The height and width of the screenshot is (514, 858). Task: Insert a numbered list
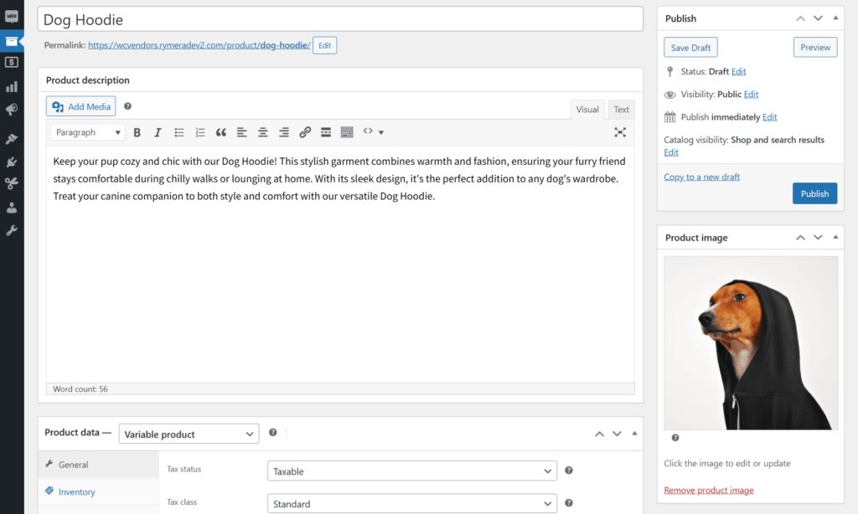200,132
